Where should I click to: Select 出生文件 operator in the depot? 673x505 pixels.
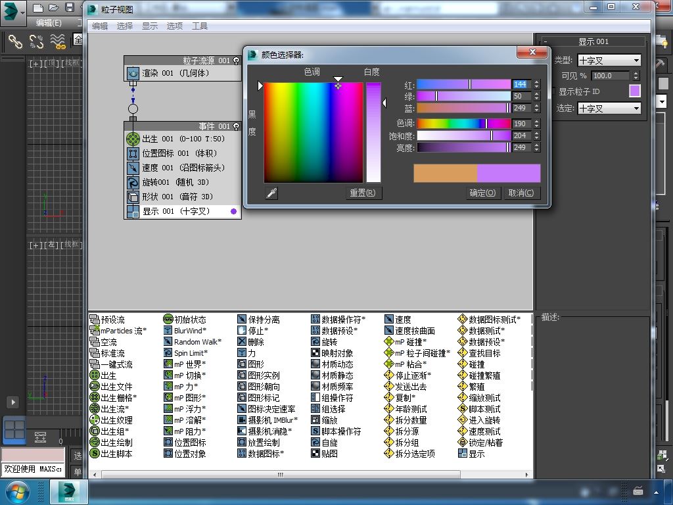[111, 387]
